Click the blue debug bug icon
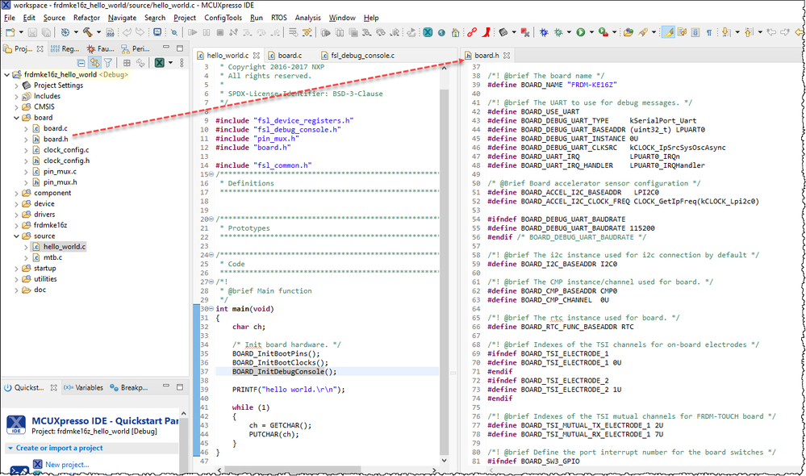 (544, 32)
